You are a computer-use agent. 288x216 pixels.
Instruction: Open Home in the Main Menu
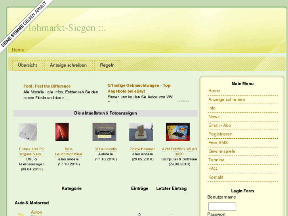coord(214,91)
